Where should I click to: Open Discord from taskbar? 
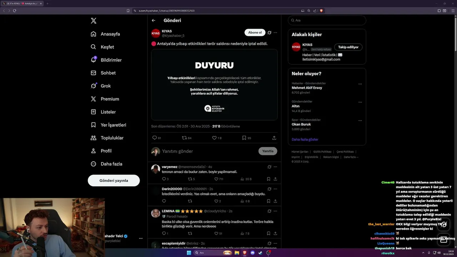point(252,253)
